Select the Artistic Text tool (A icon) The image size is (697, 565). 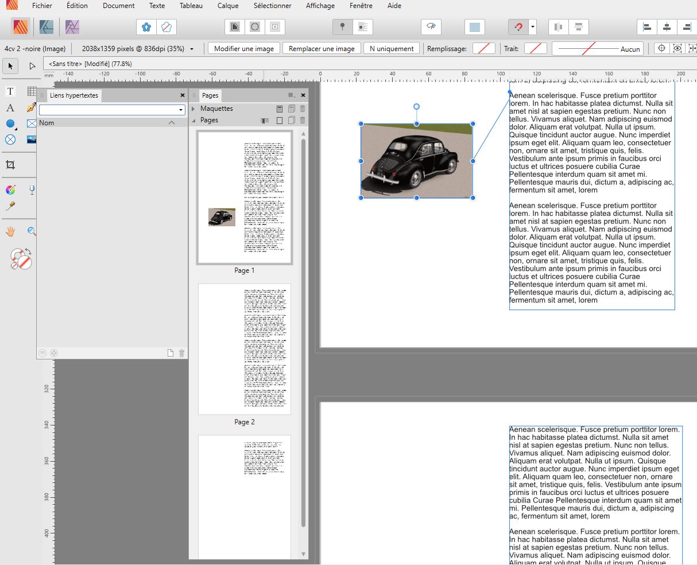(x=10, y=108)
